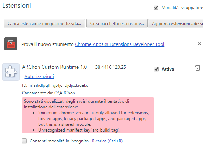Screen dimensions: 205x145
Task: Open Chrome Apps & Extensions Developer Tool link
Action: tap(120, 44)
